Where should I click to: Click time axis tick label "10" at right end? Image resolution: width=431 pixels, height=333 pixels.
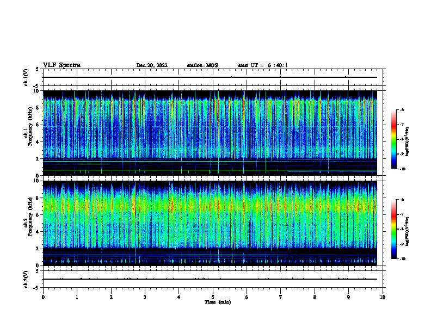click(x=383, y=297)
